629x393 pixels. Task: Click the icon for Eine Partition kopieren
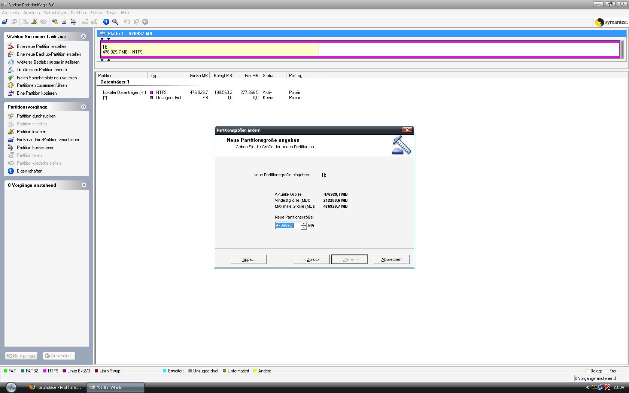click(x=10, y=93)
